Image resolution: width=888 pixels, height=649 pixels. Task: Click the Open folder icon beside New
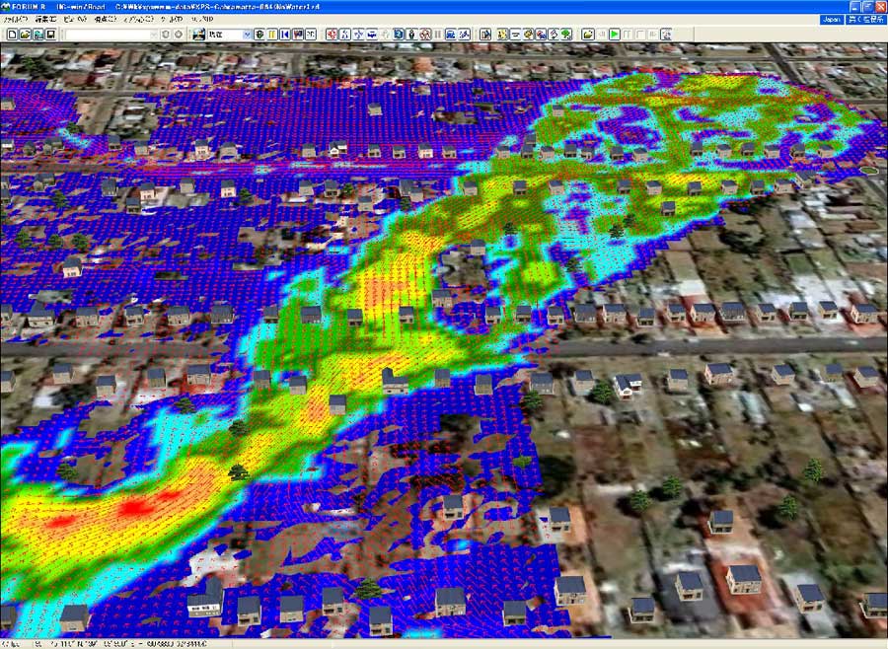[x=25, y=35]
